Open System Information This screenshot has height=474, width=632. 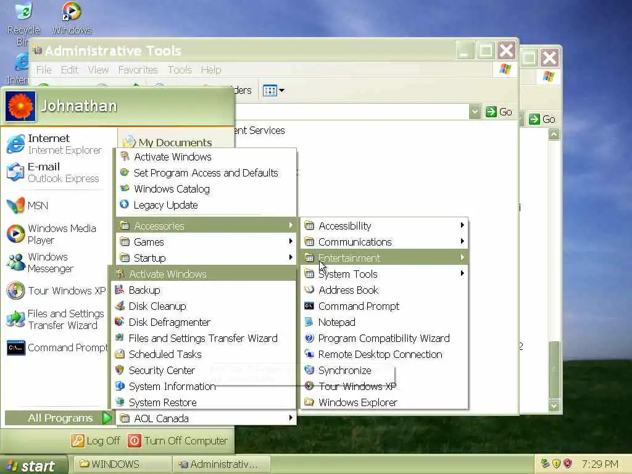click(x=204, y=386)
